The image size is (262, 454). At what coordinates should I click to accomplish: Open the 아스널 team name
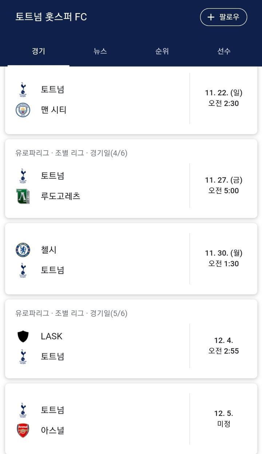coord(52,431)
